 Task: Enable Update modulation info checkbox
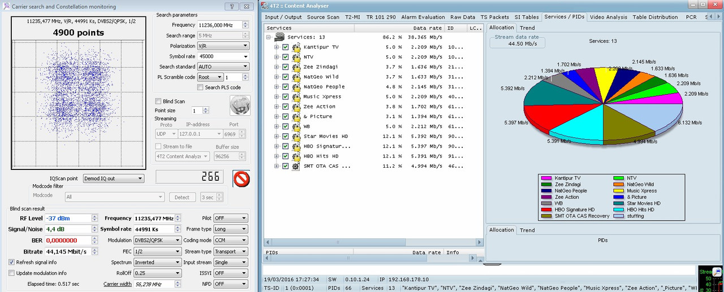coord(12,273)
